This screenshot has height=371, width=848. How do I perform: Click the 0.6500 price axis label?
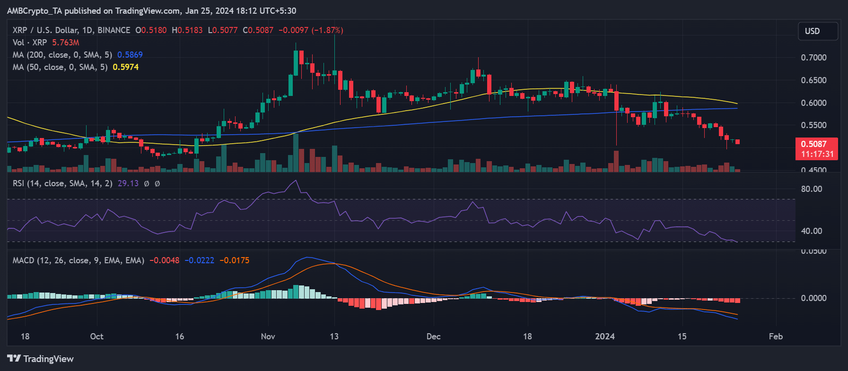coord(814,80)
